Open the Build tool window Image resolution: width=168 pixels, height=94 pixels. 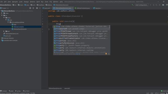click(x=11, y=91)
